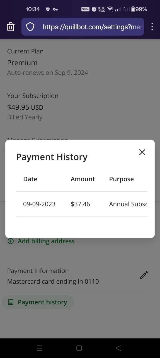Tap the plus circle icon for billing address
160x358 pixels.
pyautogui.click(x=11, y=241)
